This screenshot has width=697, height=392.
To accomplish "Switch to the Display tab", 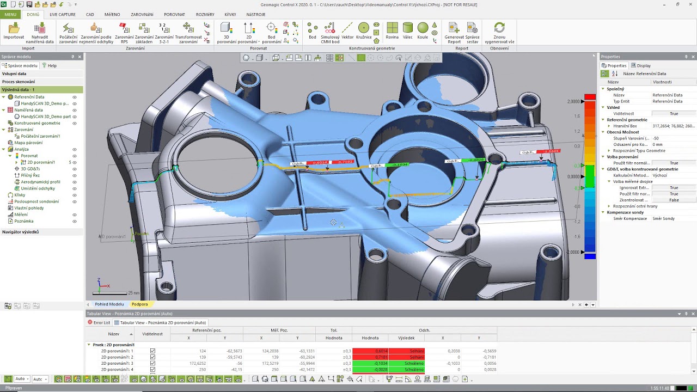I will point(641,65).
